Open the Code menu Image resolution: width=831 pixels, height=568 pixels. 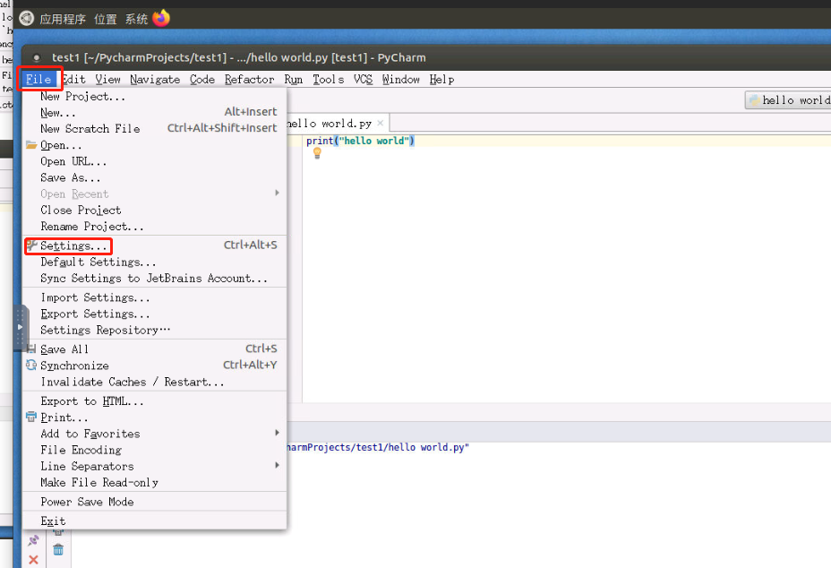tap(201, 79)
